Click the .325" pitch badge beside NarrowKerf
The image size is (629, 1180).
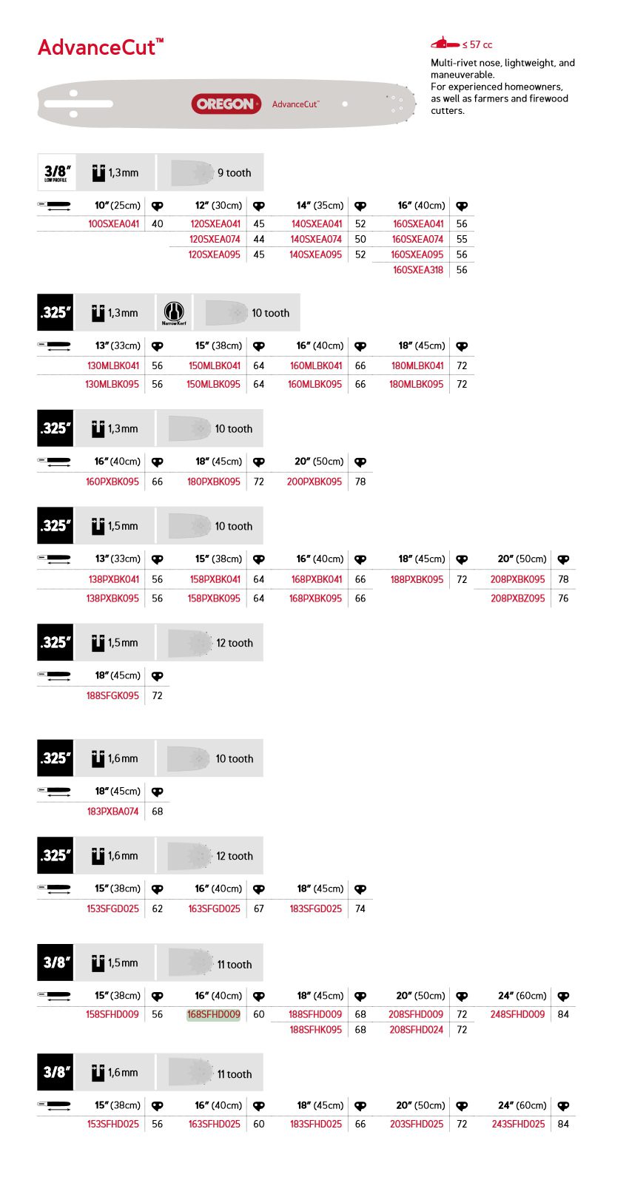click(55, 313)
